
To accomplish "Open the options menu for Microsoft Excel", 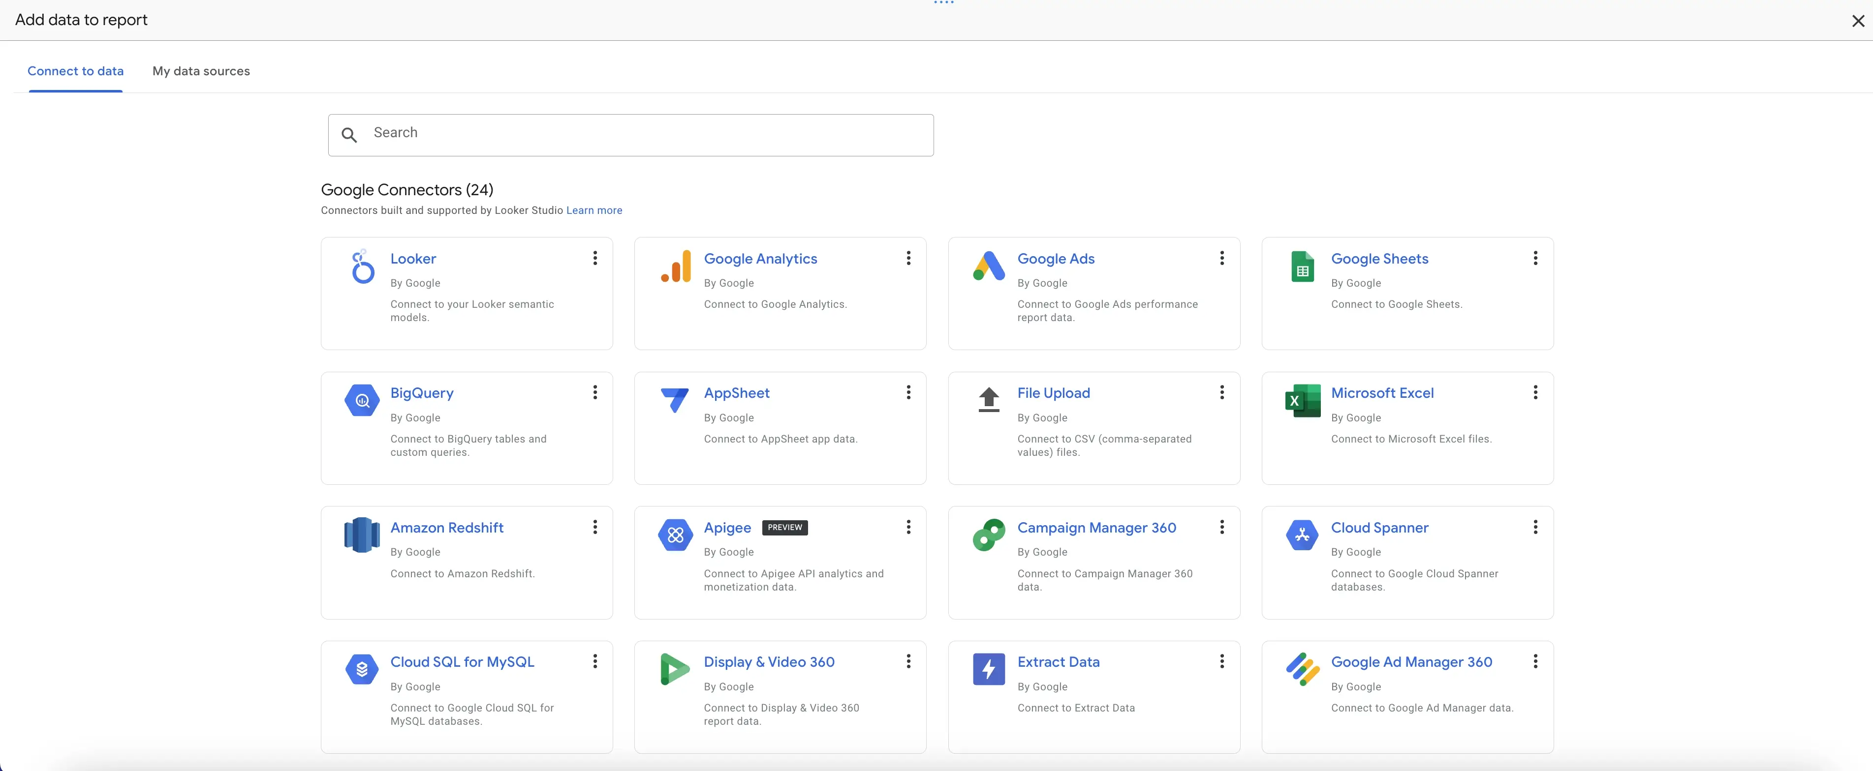I will point(1535,391).
